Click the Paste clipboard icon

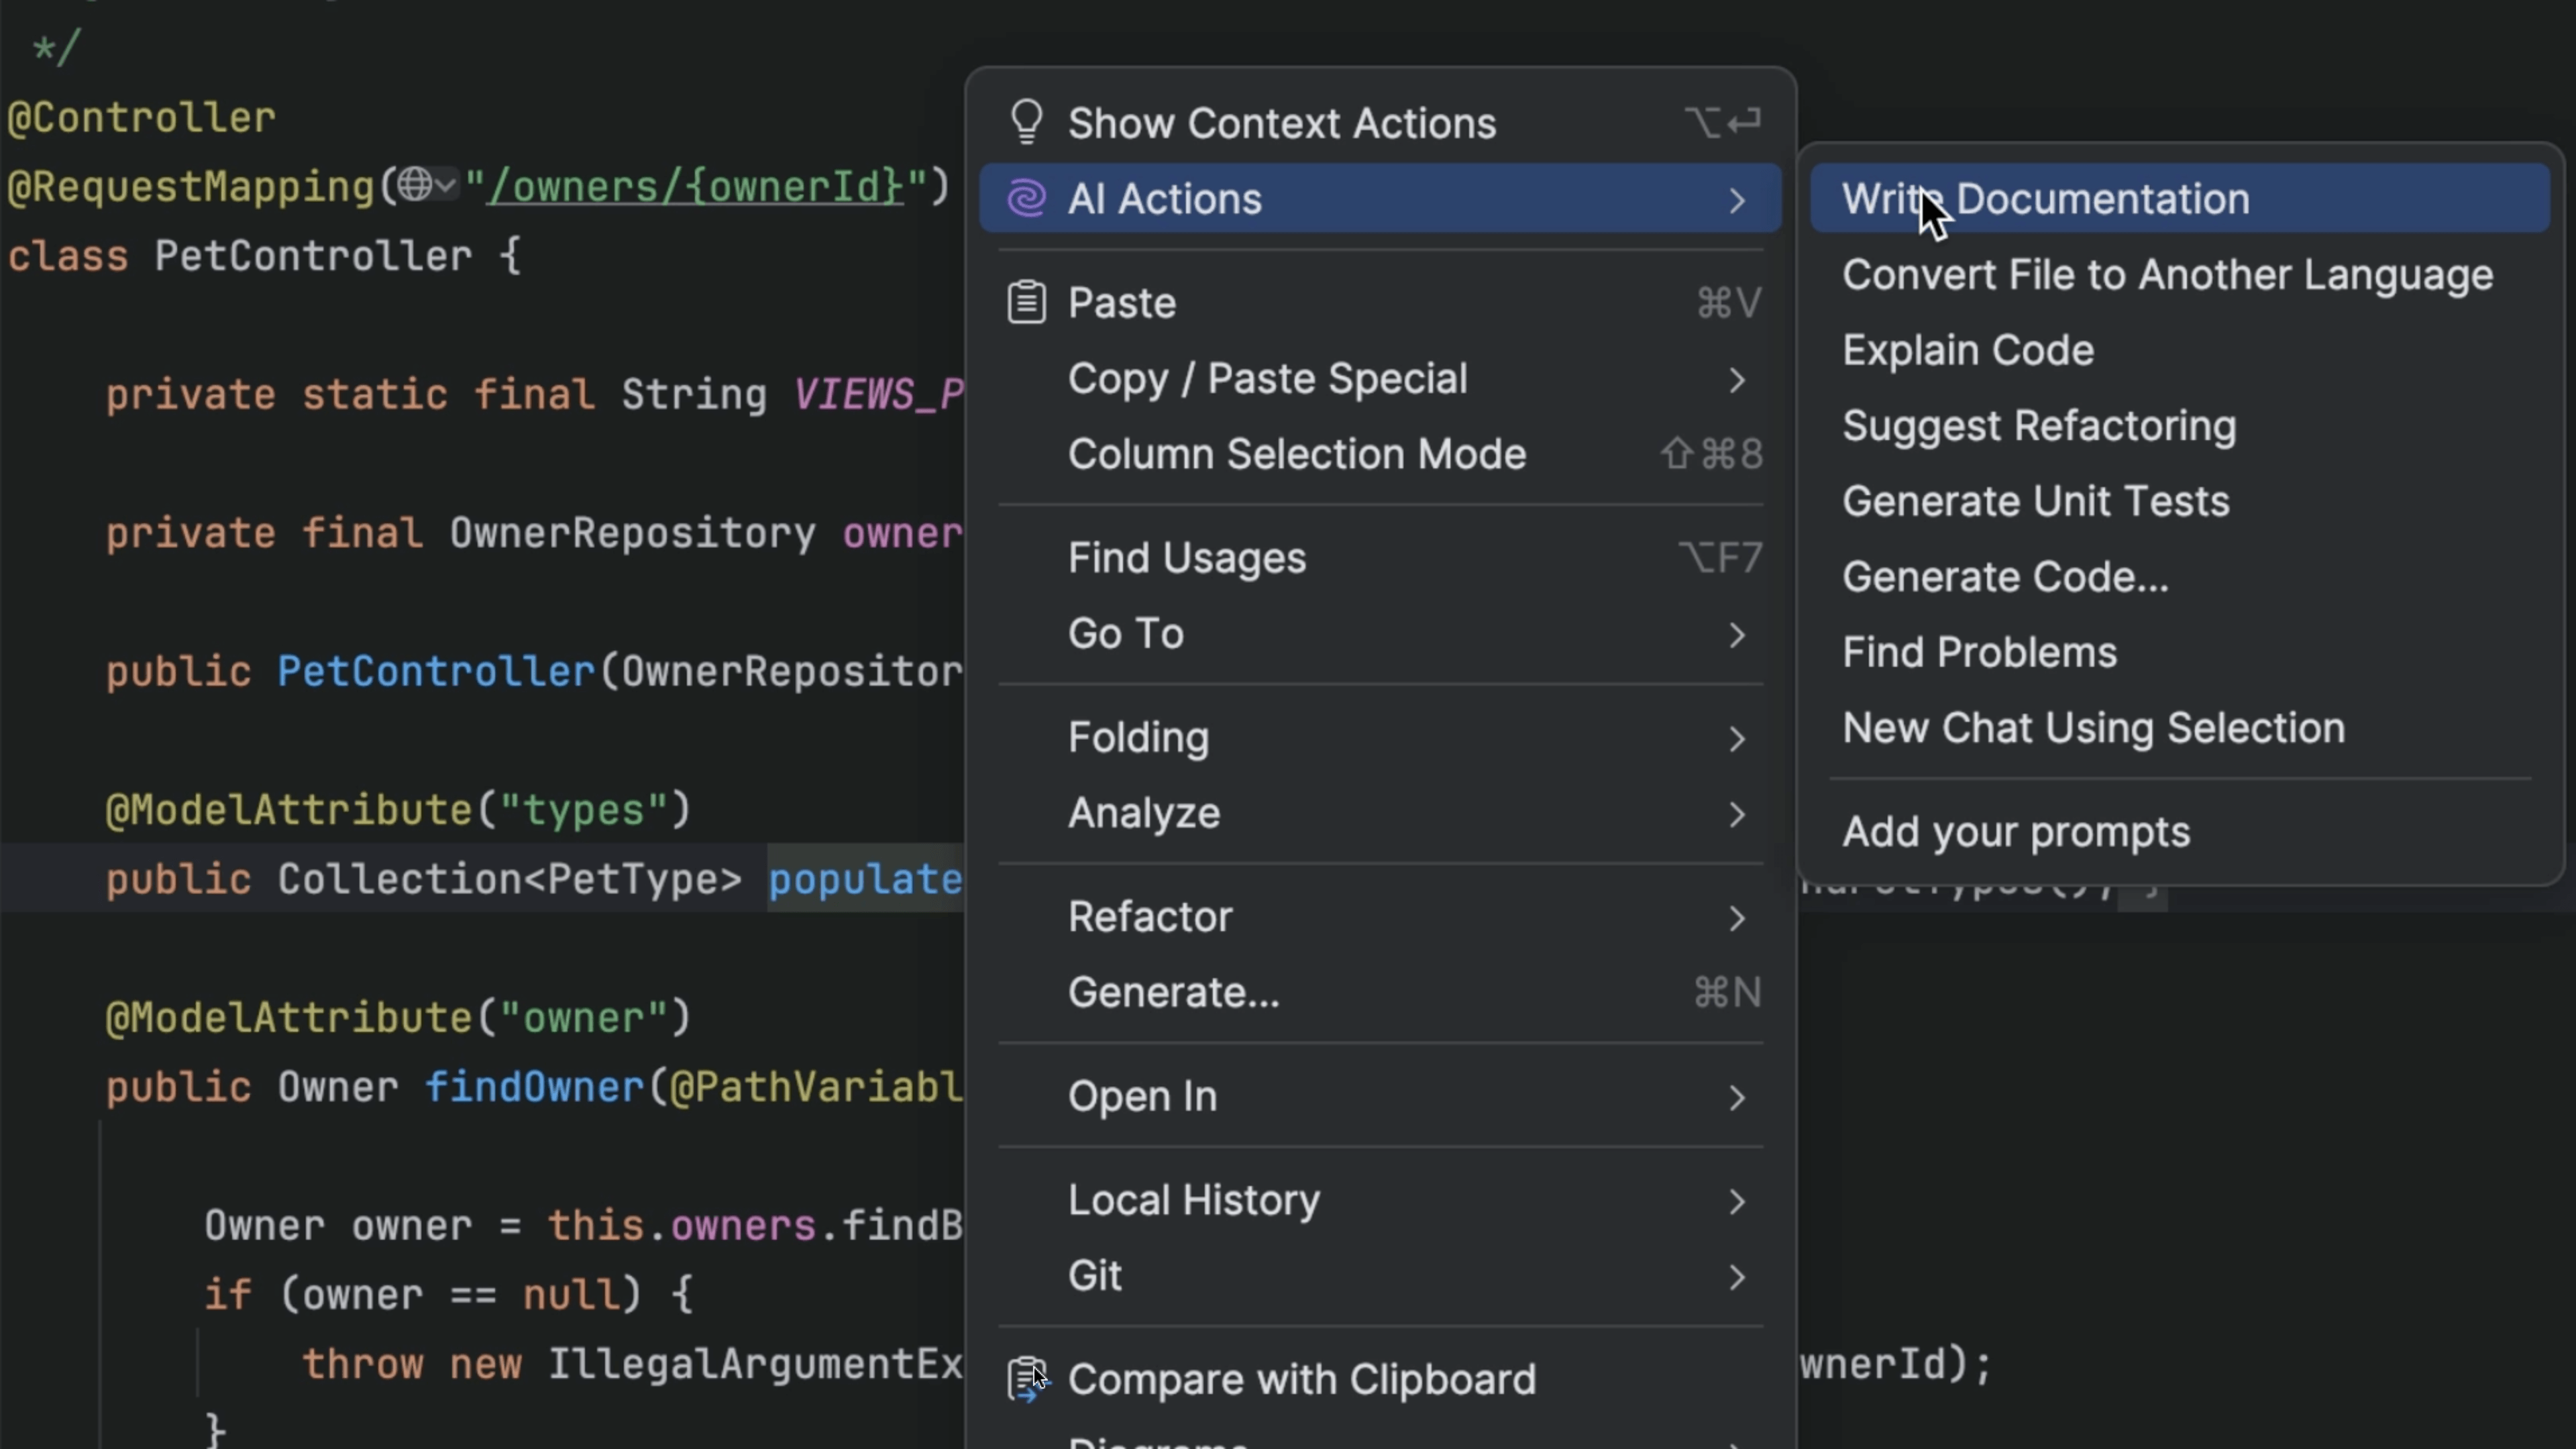[x=1027, y=301]
